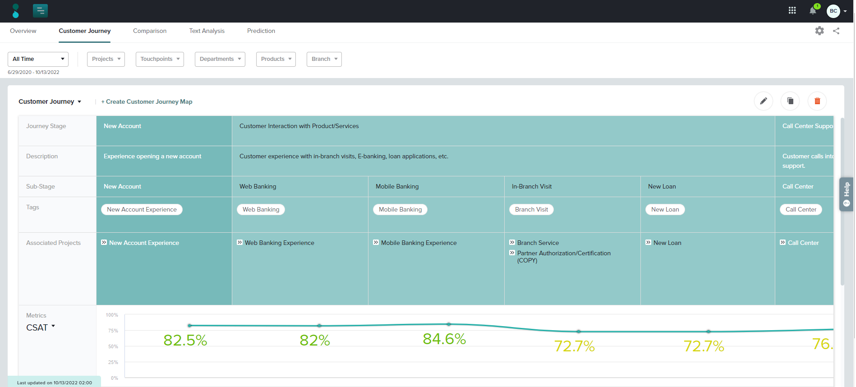This screenshot has height=387, width=856.
Task: Open Web Banking Experience project link
Action: click(279, 243)
